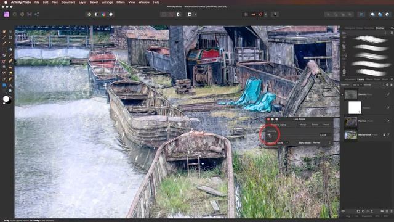This screenshot has height=222, width=394.
Task: Select the Clone Brush stamp tool
Action: tap(10, 67)
